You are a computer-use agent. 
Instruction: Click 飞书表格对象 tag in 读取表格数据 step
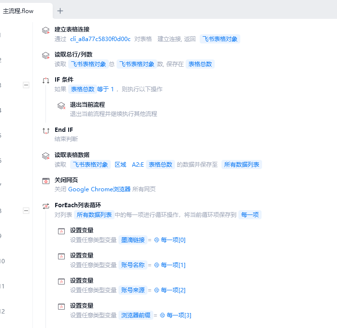90,165
